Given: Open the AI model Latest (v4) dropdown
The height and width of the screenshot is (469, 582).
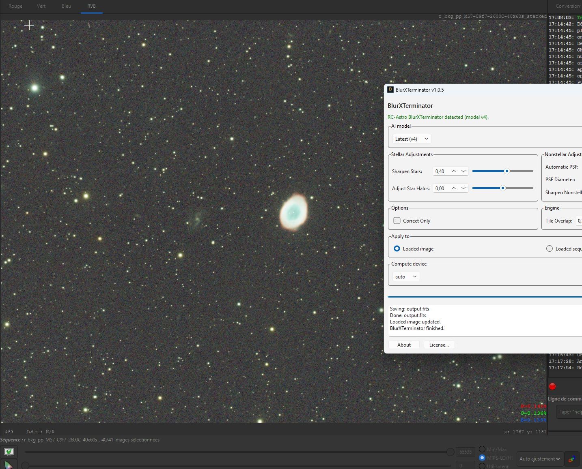Looking at the screenshot, I should [412, 139].
